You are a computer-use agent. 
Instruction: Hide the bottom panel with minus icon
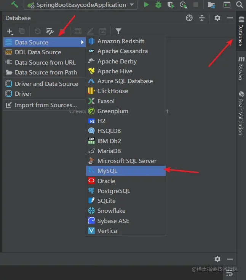coord(230,259)
